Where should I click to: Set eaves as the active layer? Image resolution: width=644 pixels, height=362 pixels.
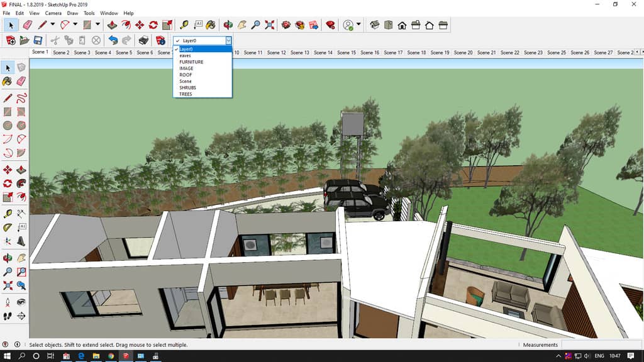(x=185, y=55)
